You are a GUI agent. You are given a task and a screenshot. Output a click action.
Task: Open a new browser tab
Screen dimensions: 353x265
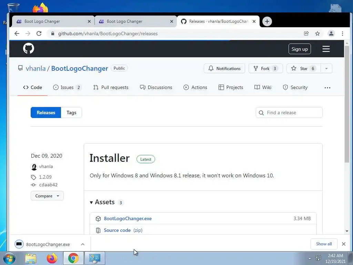[267, 21]
